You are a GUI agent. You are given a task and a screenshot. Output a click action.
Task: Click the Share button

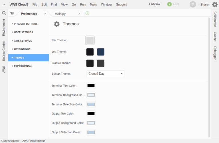pyautogui.click(x=204, y=5)
